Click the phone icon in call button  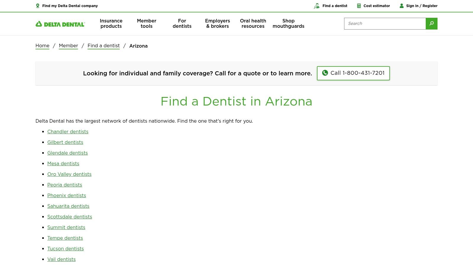[x=325, y=73]
